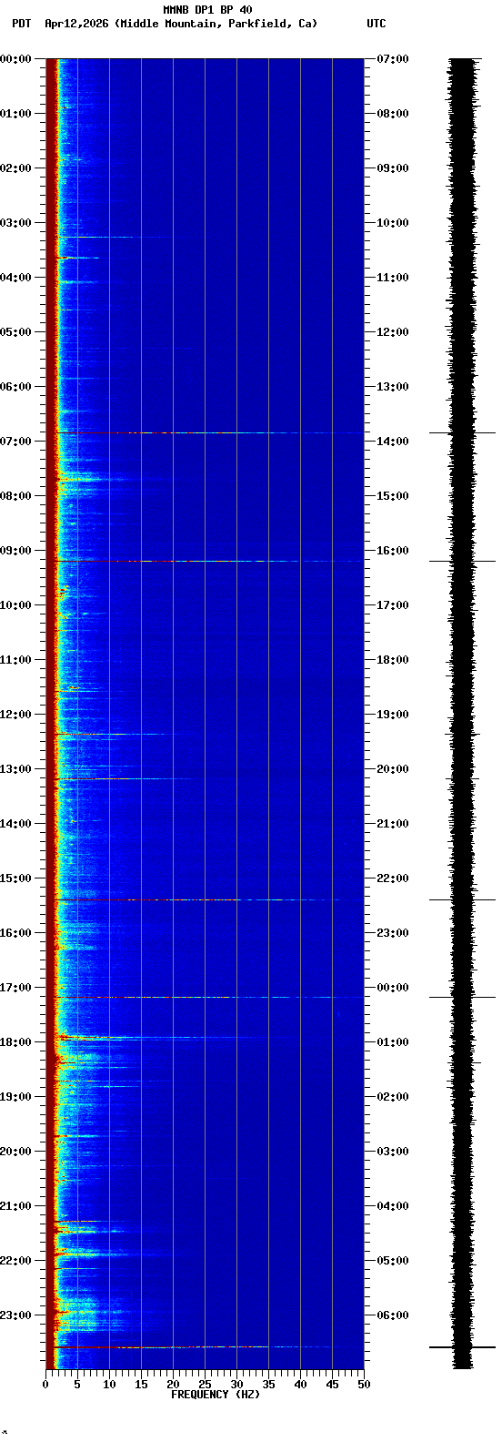
Task: Click the seismogram trace spike at the bottom near 06:35 UTC
Action: (462, 1346)
